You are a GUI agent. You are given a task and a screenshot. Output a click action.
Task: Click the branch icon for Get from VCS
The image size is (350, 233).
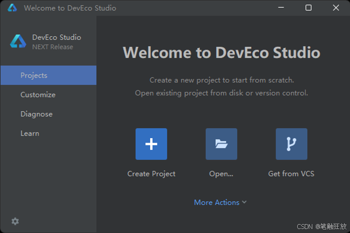pos(291,144)
